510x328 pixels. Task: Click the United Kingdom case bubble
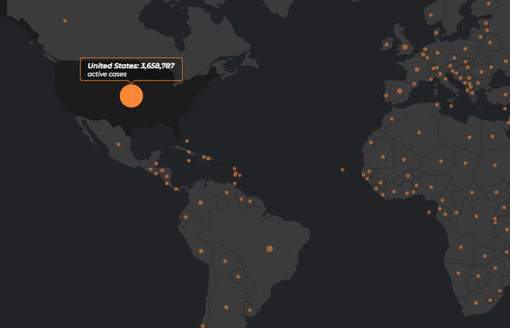(x=405, y=47)
